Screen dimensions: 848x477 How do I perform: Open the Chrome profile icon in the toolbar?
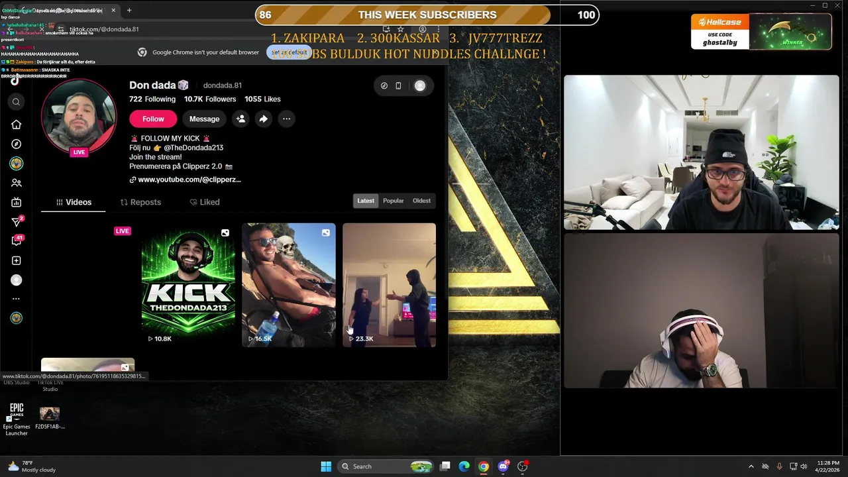pos(423,29)
